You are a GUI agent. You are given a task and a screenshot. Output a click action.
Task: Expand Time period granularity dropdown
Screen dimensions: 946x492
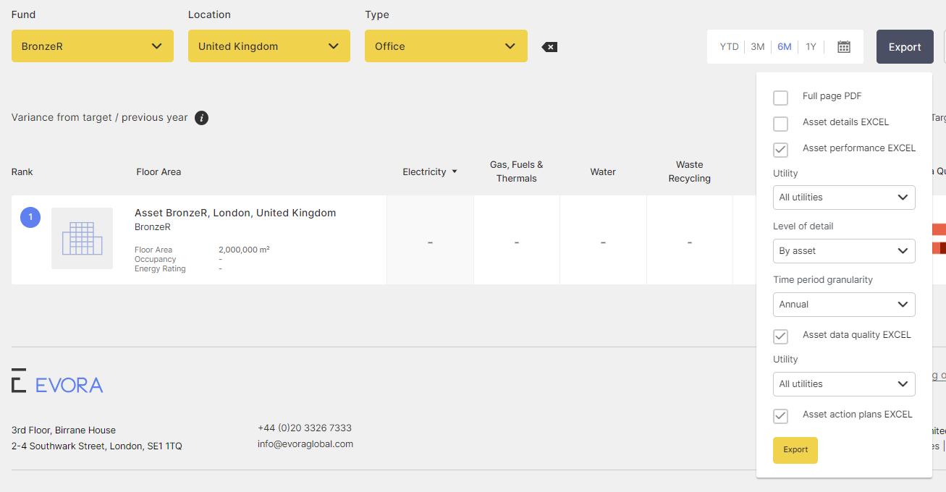click(x=844, y=305)
